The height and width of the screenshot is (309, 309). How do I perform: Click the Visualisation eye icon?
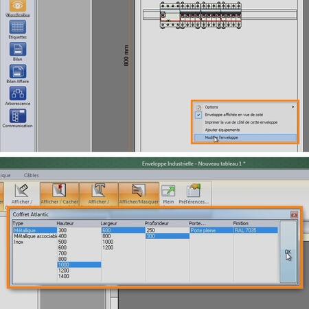pyautogui.click(x=18, y=5)
